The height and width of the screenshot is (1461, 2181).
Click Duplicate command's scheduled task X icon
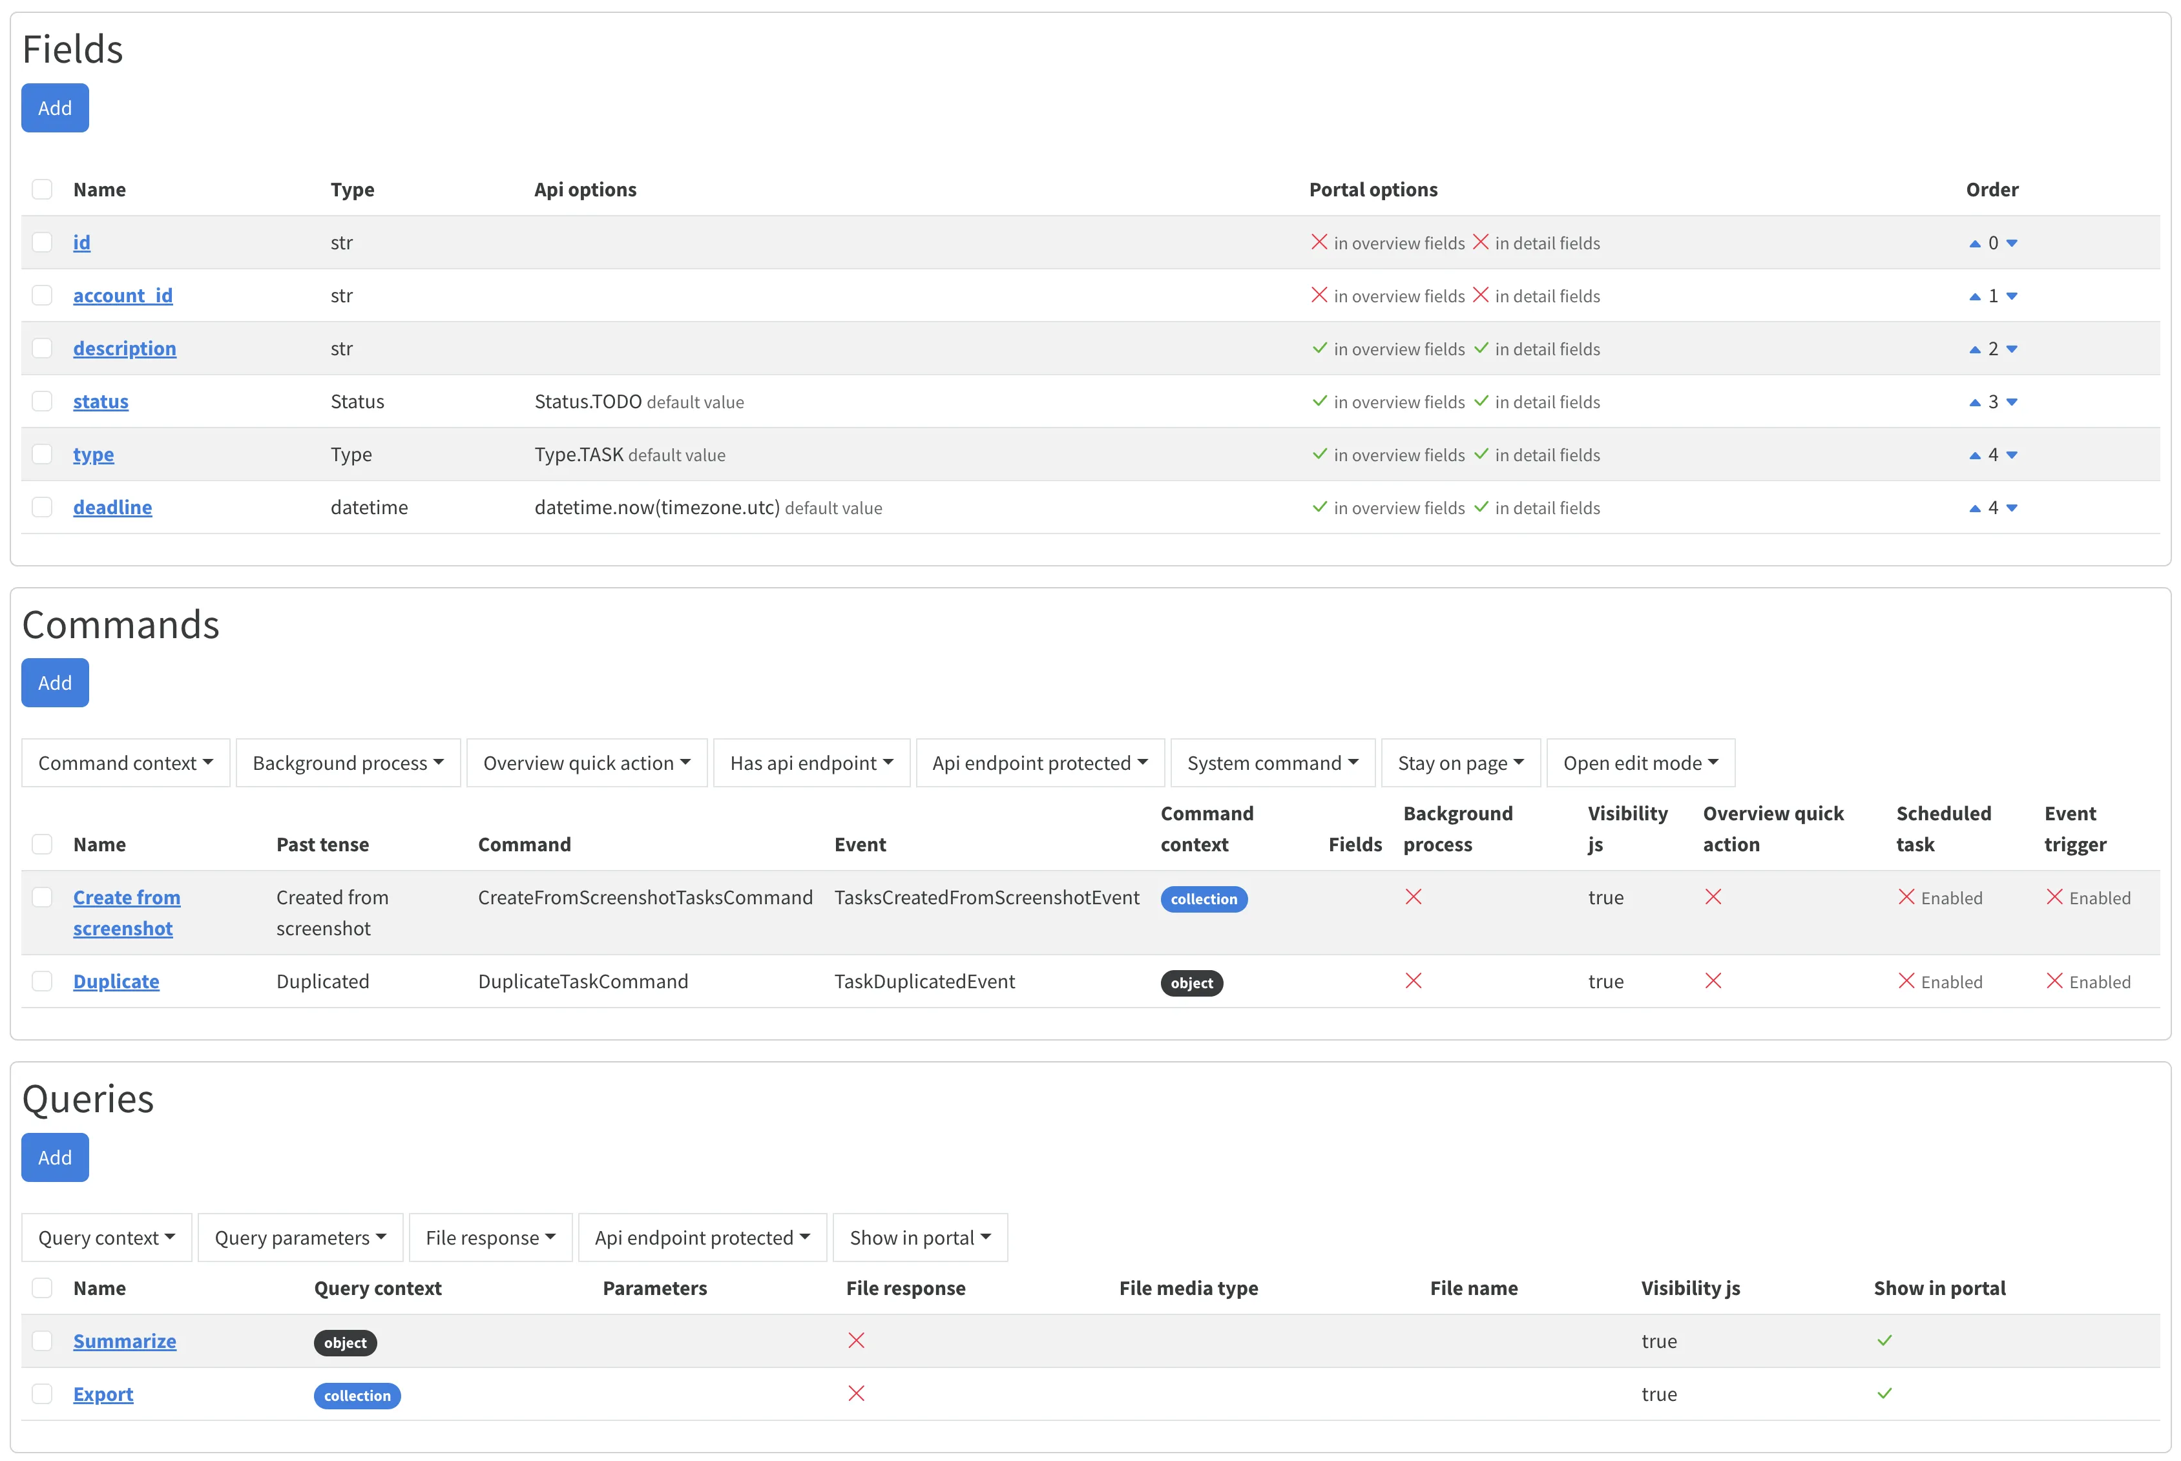pos(1906,981)
